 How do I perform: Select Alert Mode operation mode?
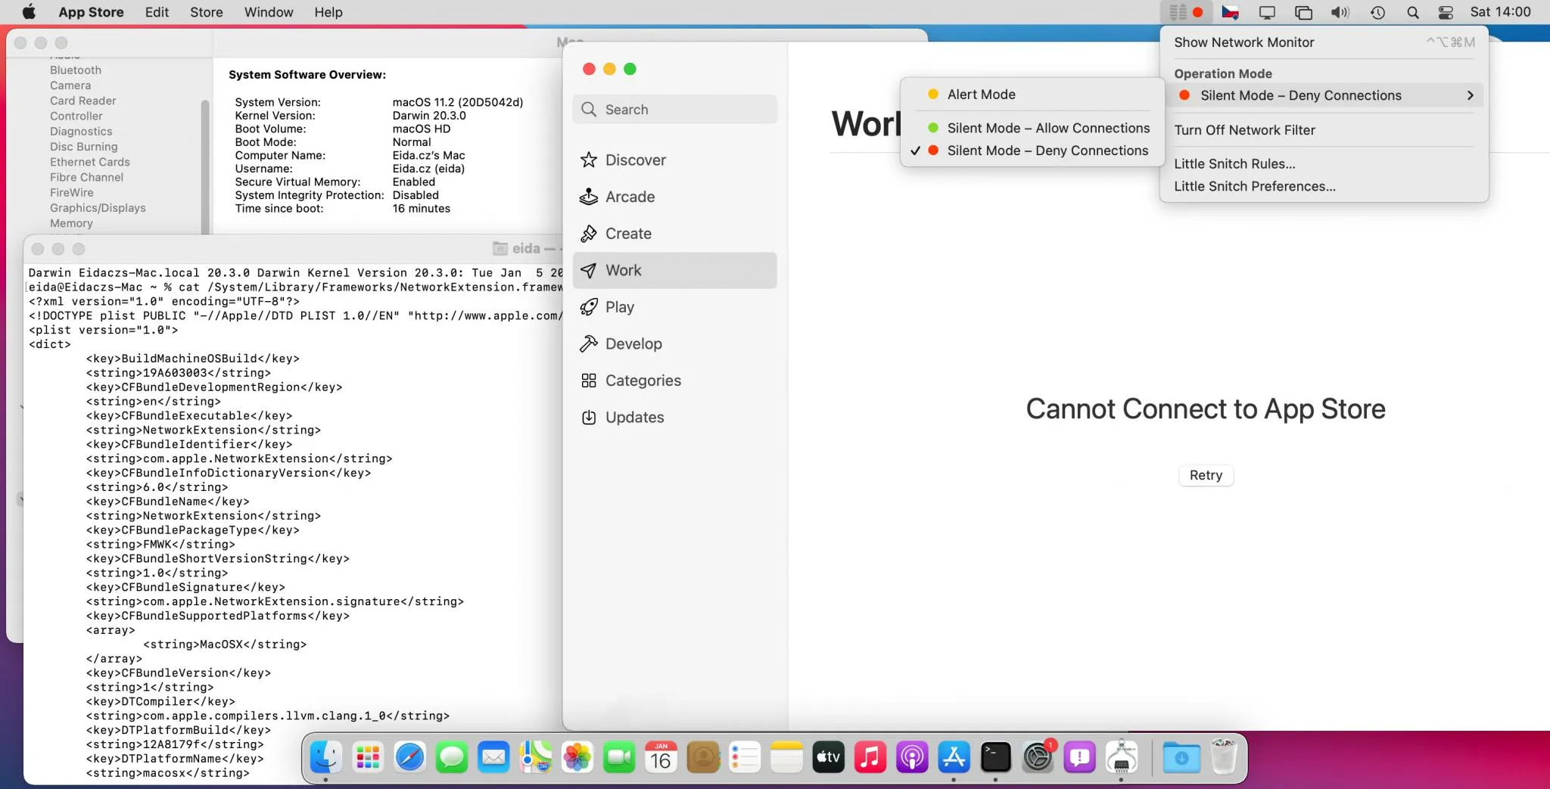pos(1032,95)
